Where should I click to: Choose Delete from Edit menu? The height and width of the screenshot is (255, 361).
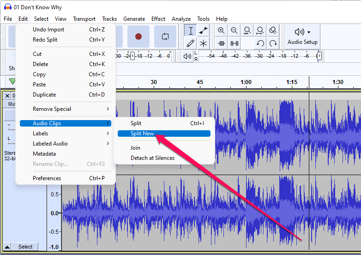click(66, 64)
